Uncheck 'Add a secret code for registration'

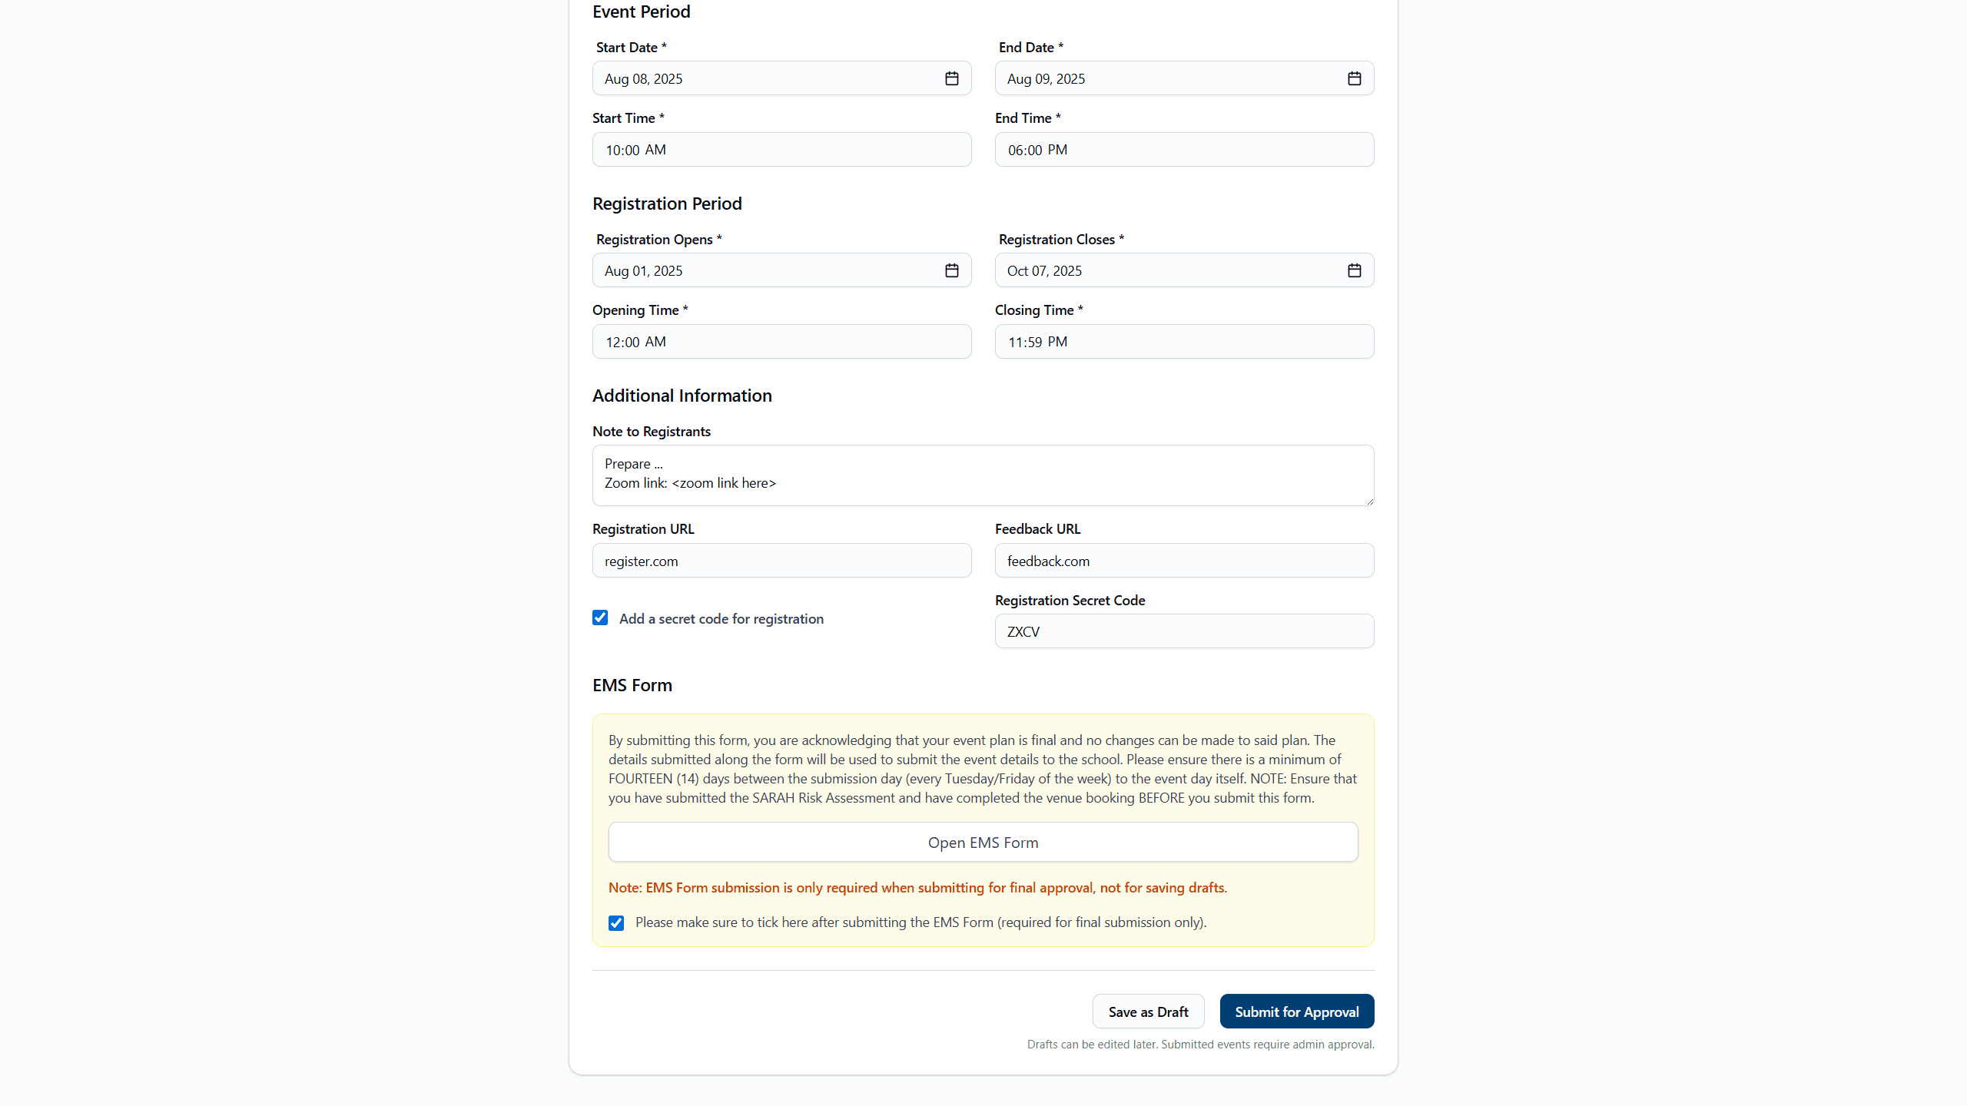tap(600, 618)
